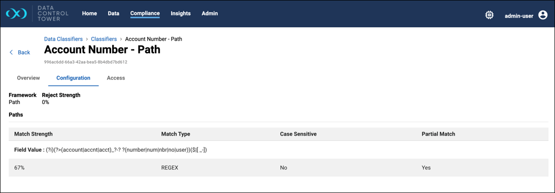Click the Match Strength column header
The width and height of the screenshot is (555, 193).
tap(34, 134)
